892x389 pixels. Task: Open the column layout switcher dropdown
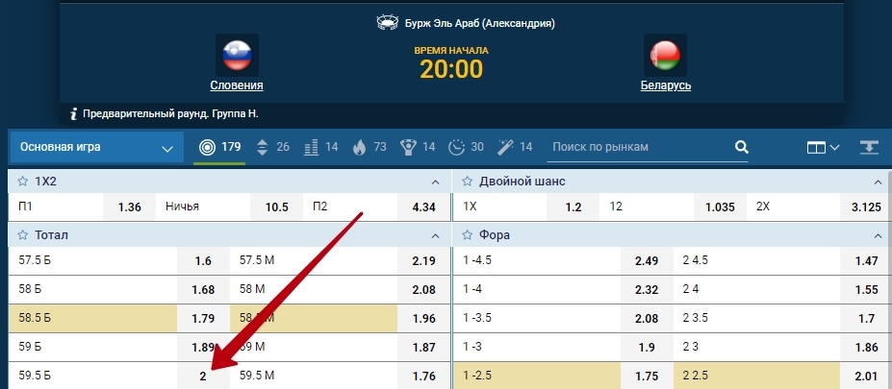click(x=823, y=148)
